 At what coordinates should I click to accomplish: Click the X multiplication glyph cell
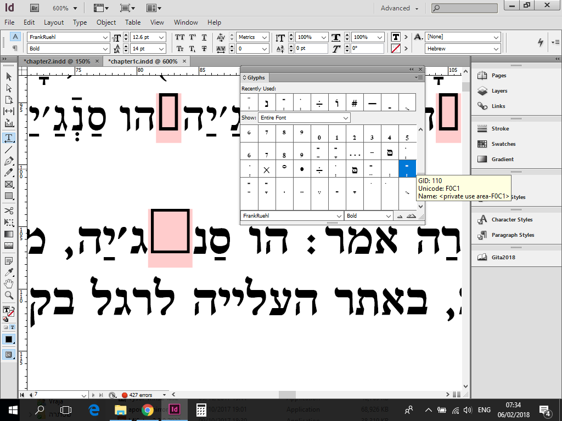tap(267, 170)
